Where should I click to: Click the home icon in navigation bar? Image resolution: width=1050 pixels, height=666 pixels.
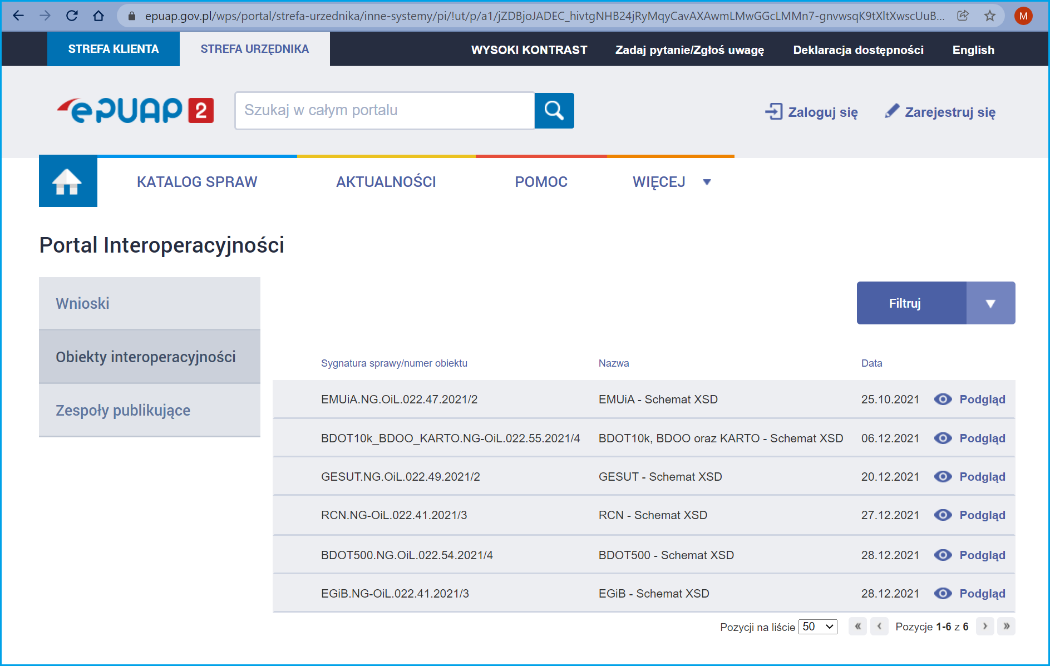point(67,181)
